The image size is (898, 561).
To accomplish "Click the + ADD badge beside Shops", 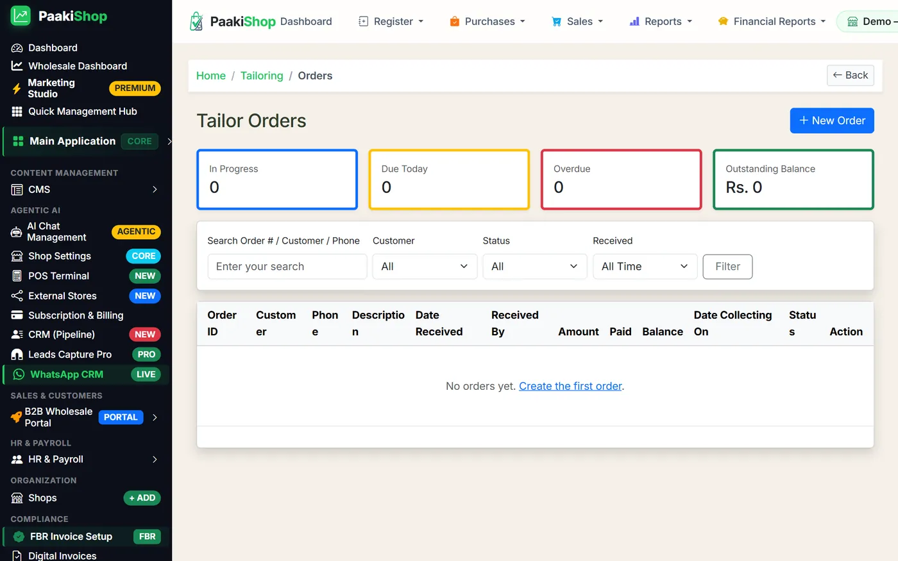I will click(142, 498).
